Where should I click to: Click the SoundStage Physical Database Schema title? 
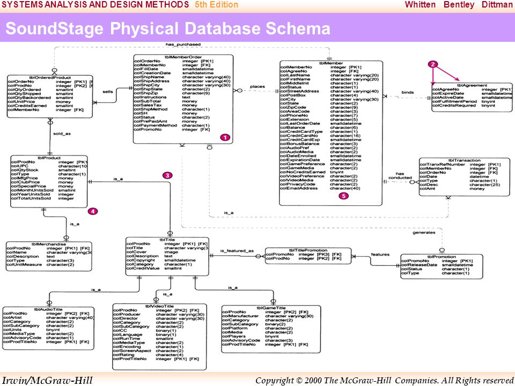[168, 28]
